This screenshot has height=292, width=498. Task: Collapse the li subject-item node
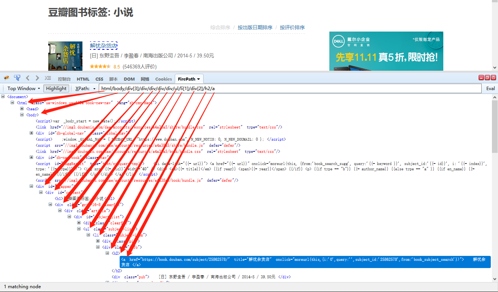coord(89,235)
